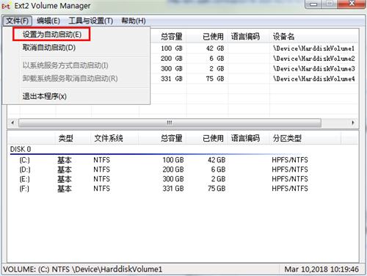367x276 pixels.
Task: Open the 帮助(H) menu
Action: tap(134, 21)
